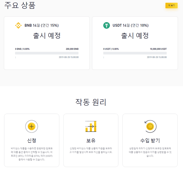Click the 10,000,000 USDT limit value
Viewport: 183px width, 171px height.
(x=158, y=49)
